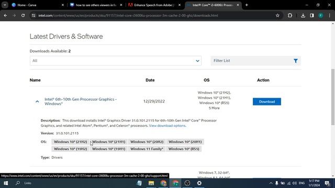Click the Windows 10* (RS5) OS tag
Screen dimensions: 335x188
point(184,149)
